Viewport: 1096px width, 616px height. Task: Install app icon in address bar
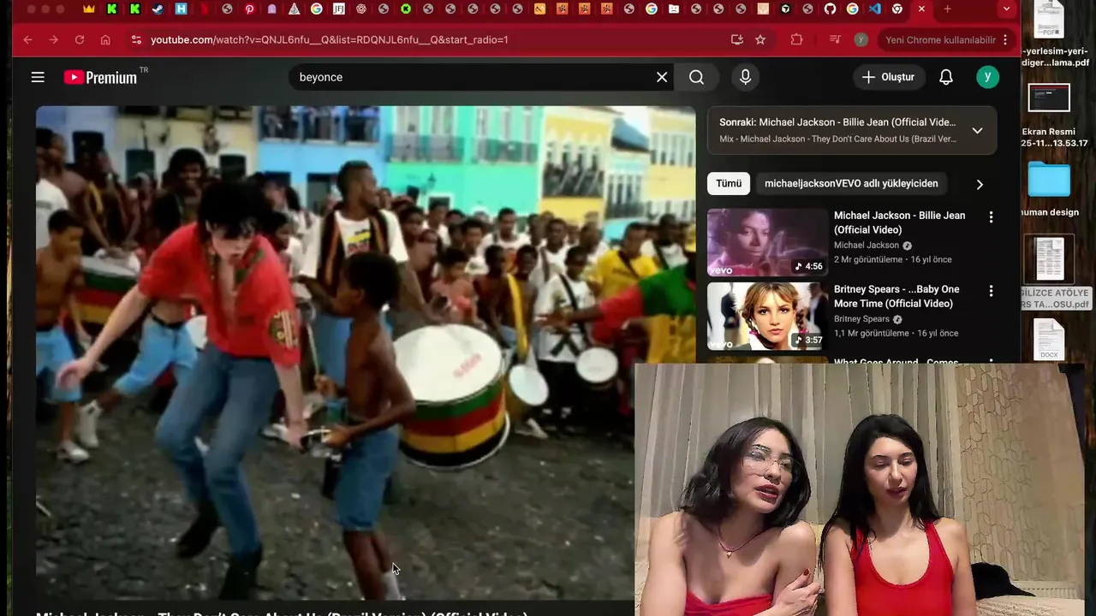(736, 39)
